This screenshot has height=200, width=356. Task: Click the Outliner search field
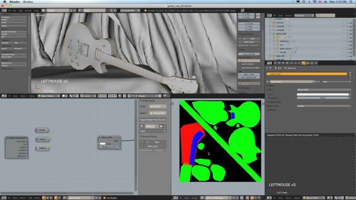tap(325, 16)
